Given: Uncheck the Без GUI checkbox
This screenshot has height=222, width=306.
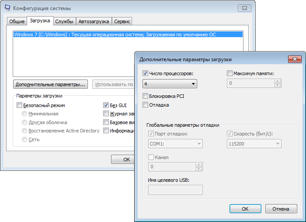Looking at the screenshot, I should [106, 105].
